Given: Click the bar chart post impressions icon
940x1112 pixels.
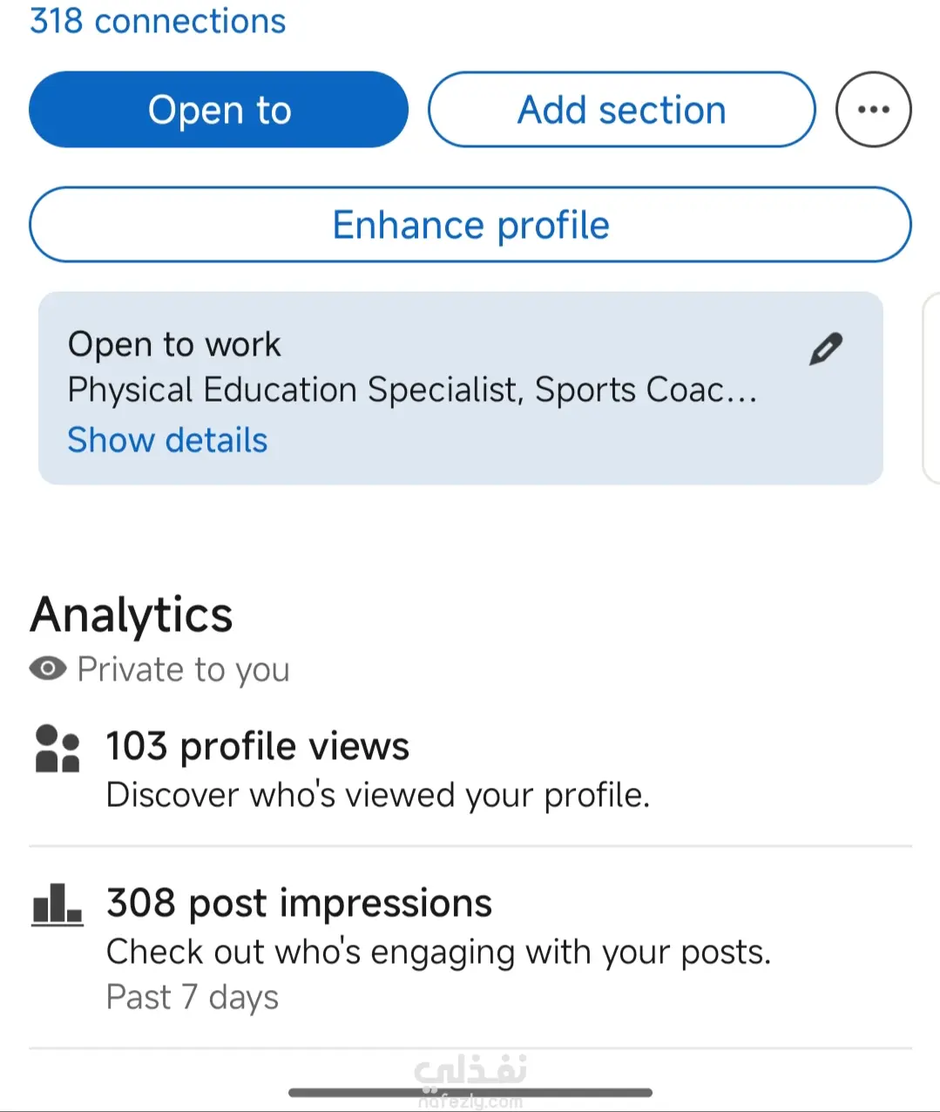Looking at the screenshot, I should (x=57, y=904).
